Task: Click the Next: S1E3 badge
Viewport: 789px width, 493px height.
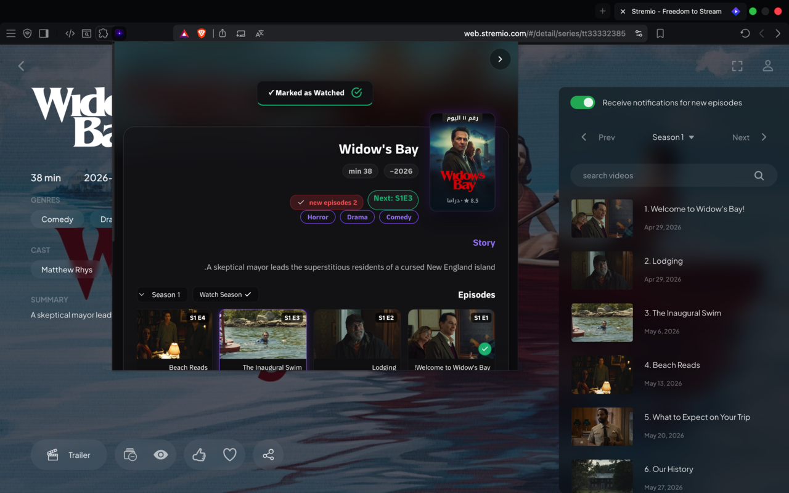Action: click(x=393, y=200)
